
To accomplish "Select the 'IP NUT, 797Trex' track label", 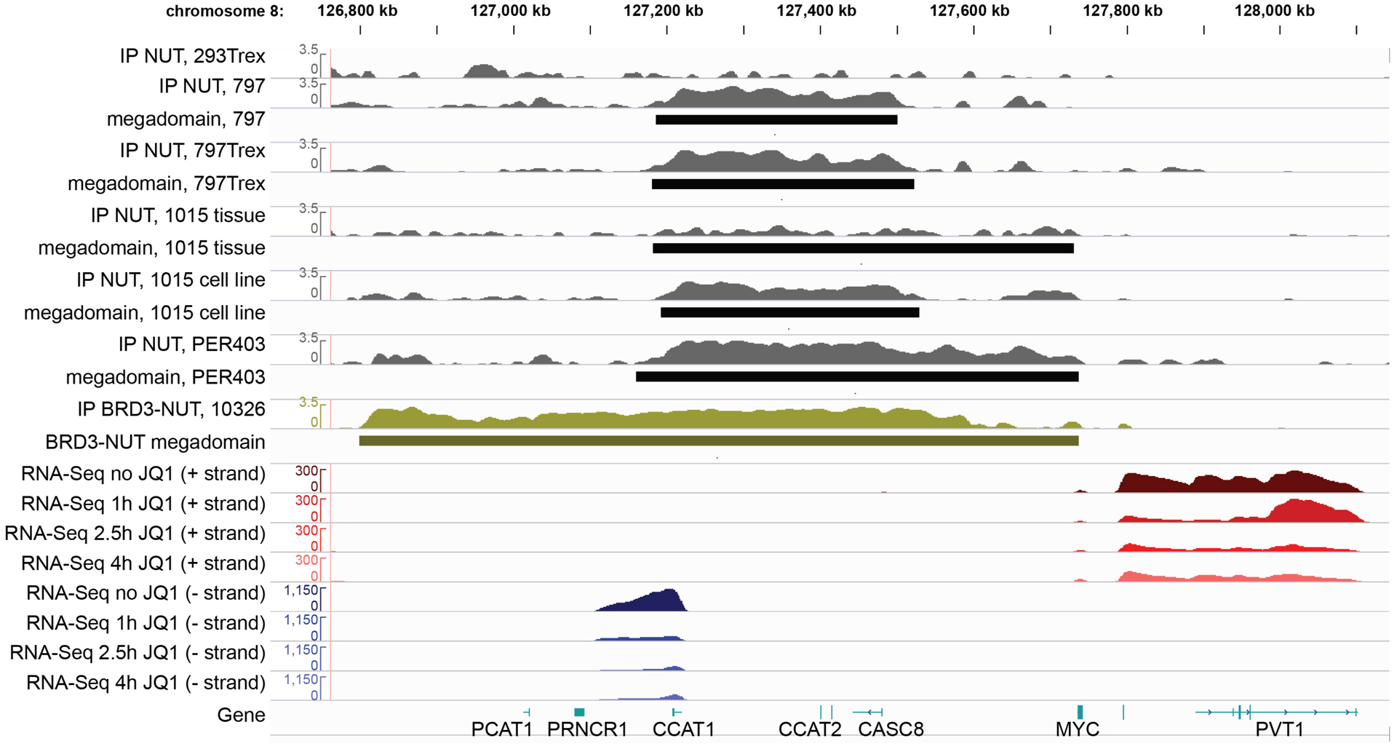I will 193,151.
